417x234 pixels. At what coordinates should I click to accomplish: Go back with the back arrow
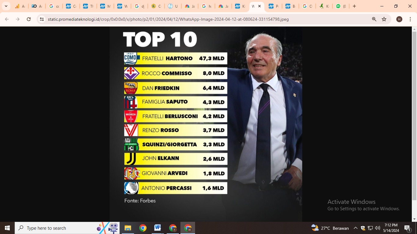point(7,19)
